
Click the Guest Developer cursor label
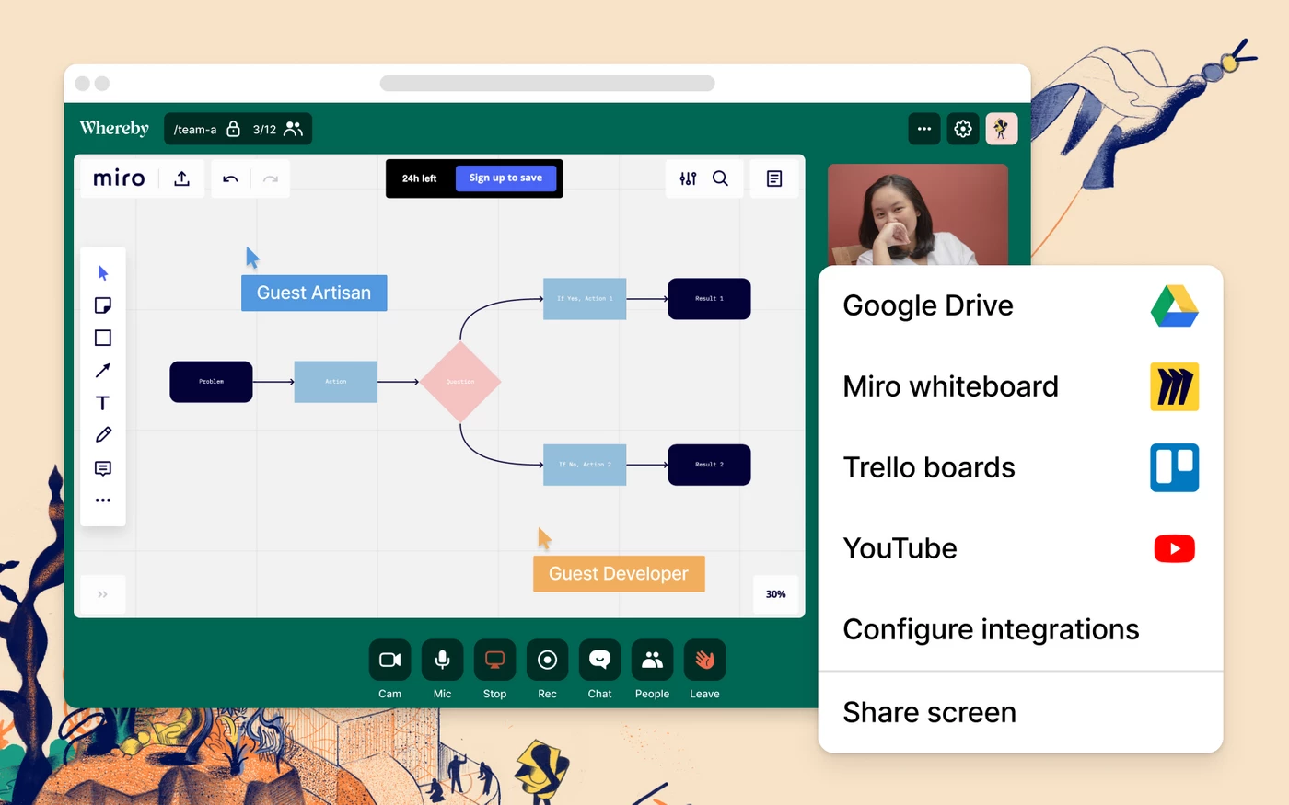619,573
